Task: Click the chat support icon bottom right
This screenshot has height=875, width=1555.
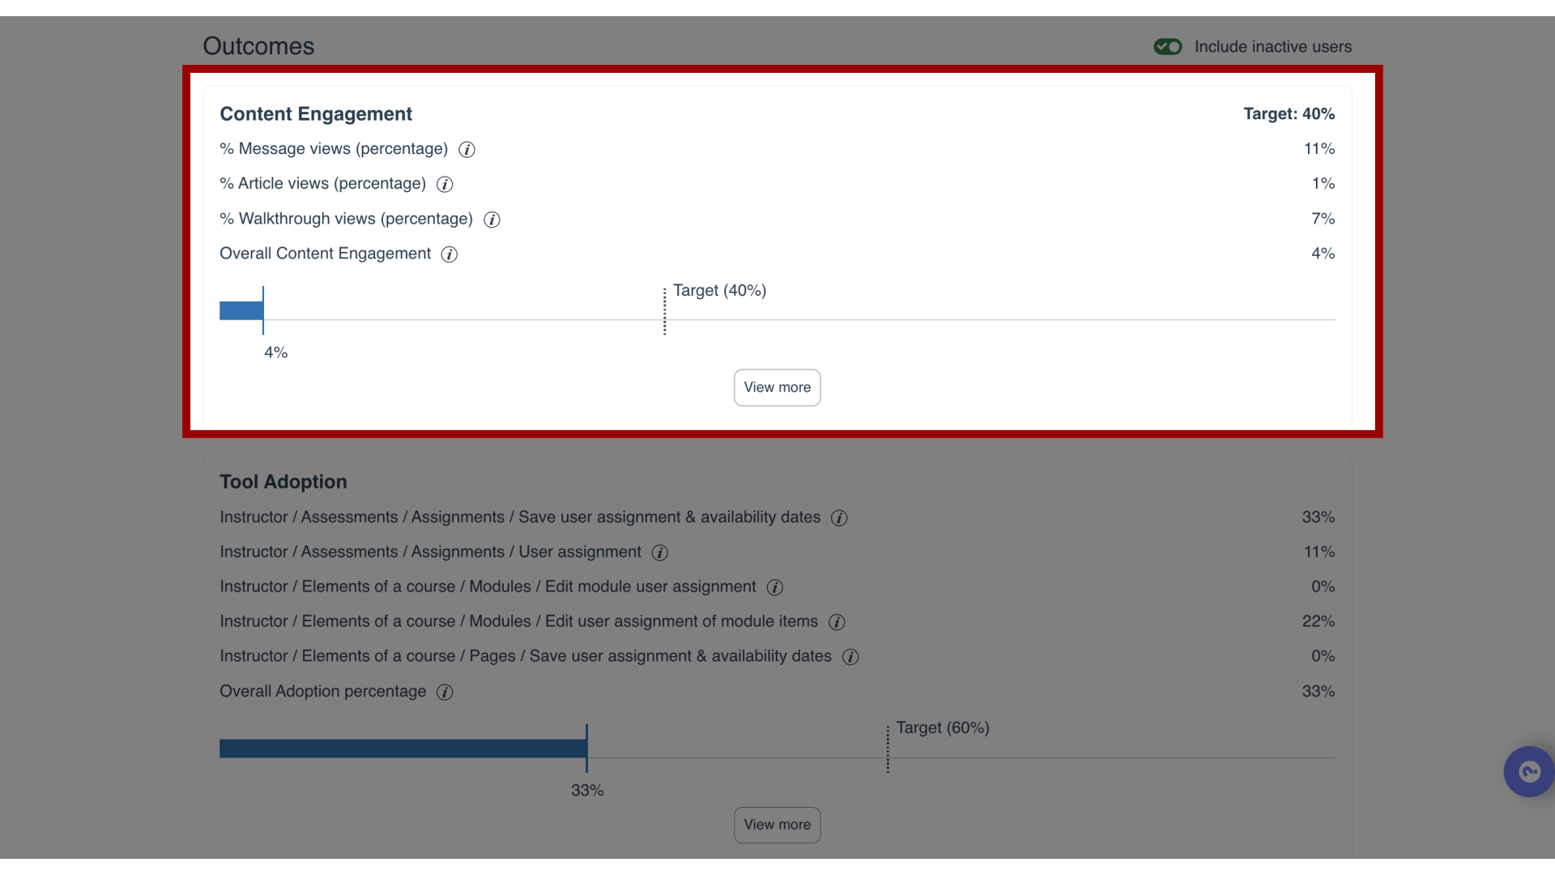Action: pyautogui.click(x=1529, y=771)
